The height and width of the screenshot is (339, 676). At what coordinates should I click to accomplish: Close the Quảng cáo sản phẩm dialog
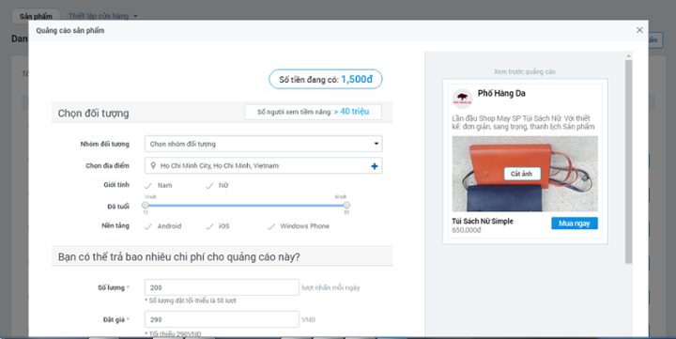coord(639,30)
